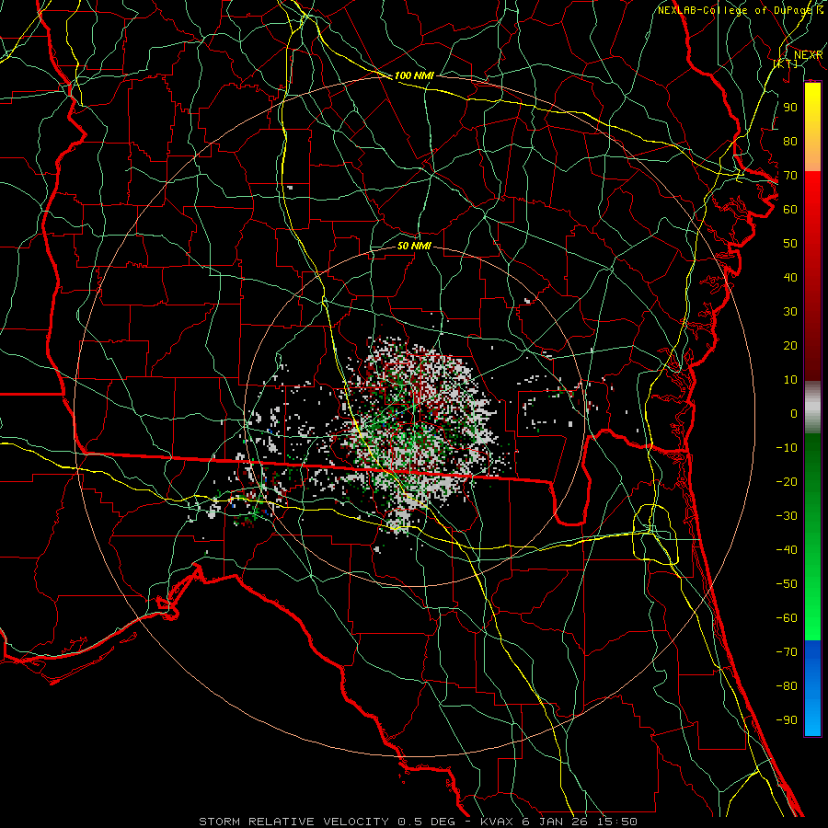Image resolution: width=828 pixels, height=828 pixels.
Task: Click the positive 40 knot scale label
Action: (790, 277)
